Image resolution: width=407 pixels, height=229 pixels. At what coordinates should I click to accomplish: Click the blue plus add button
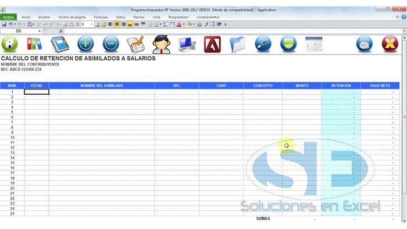click(x=85, y=44)
